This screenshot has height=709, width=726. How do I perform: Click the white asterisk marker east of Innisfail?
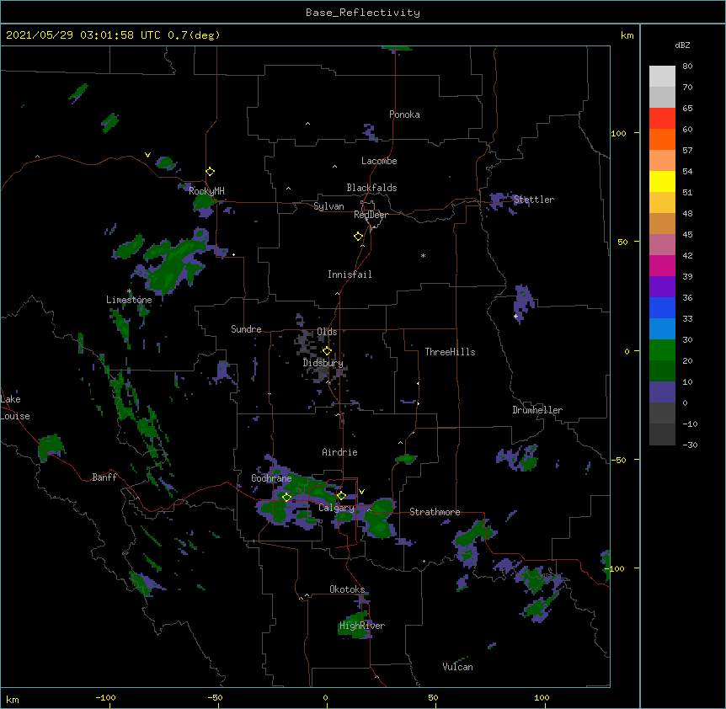[x=423, y=255]
